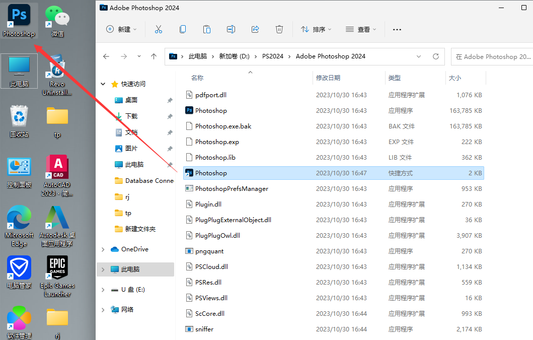The image size is (533, 340).
Task: Expand address bar history dropdown
Action: coord(419,56)
